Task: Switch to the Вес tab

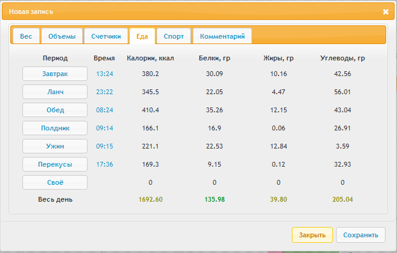Action: tap(26, 36)
